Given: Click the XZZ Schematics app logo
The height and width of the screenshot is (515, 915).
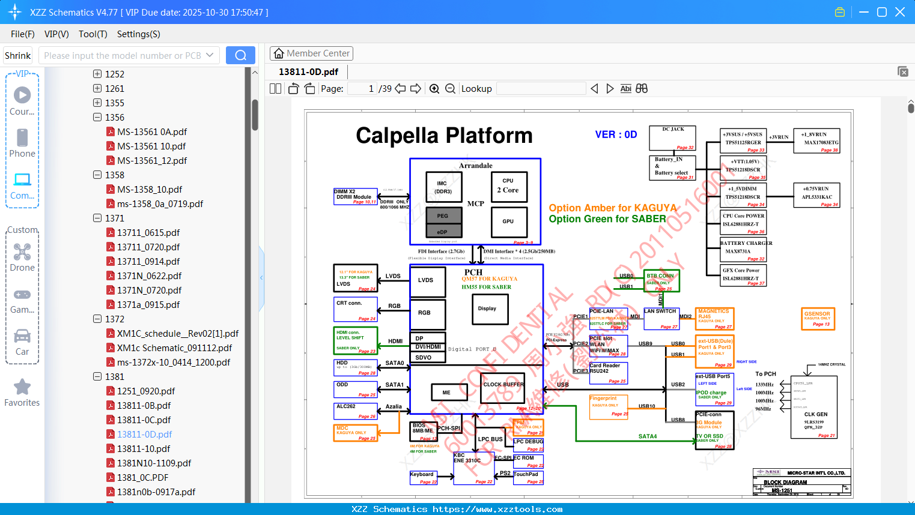Looking at the screenshot, I should (15, 12).
